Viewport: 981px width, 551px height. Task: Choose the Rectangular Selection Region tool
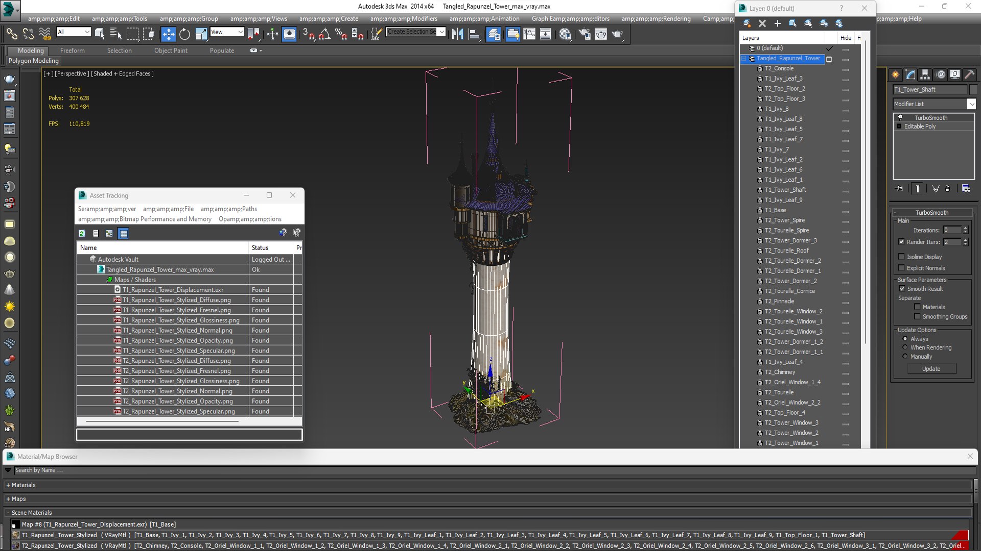132,34
